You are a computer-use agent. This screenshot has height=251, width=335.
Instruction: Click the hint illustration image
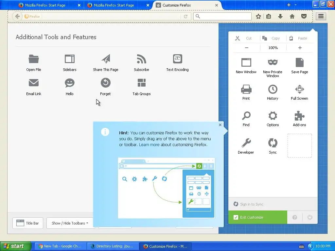point(167,188)
